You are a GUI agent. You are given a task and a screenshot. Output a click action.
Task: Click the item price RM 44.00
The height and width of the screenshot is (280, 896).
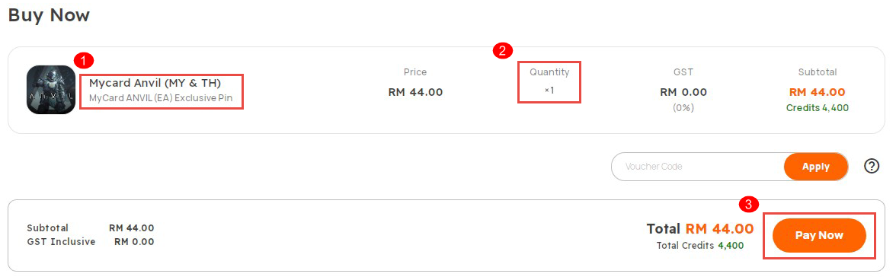pos(414,92)
